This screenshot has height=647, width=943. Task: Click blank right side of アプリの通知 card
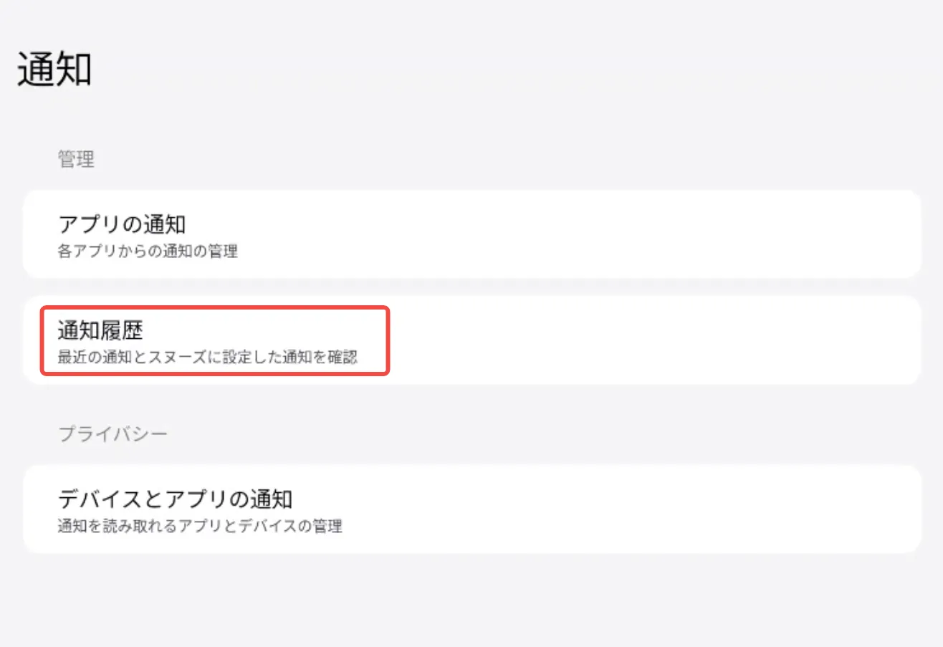point(717,234)
